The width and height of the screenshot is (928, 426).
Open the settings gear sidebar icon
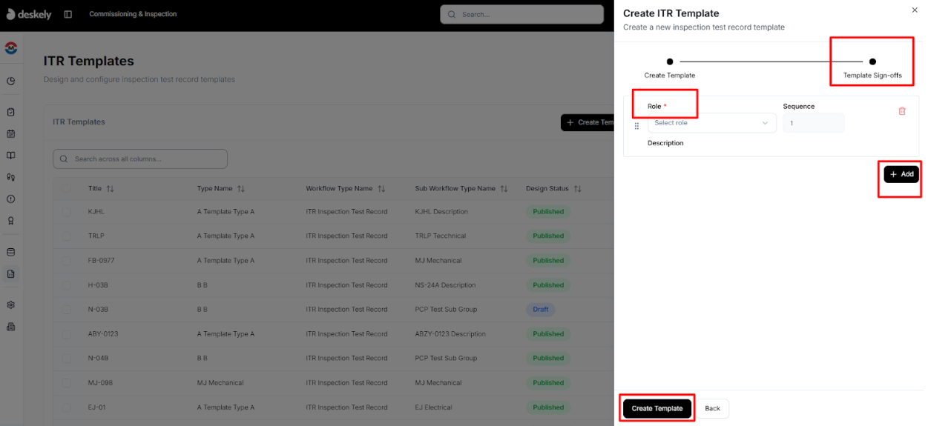pos(11,304)
